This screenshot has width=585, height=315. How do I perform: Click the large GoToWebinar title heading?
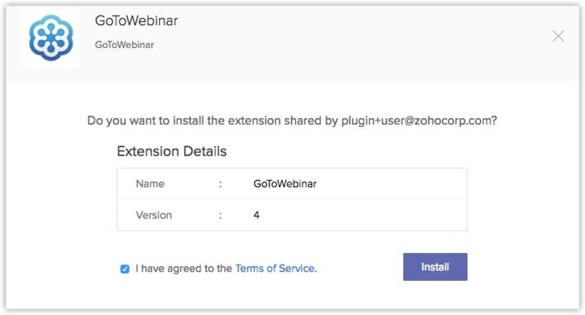tap(137, 20)
